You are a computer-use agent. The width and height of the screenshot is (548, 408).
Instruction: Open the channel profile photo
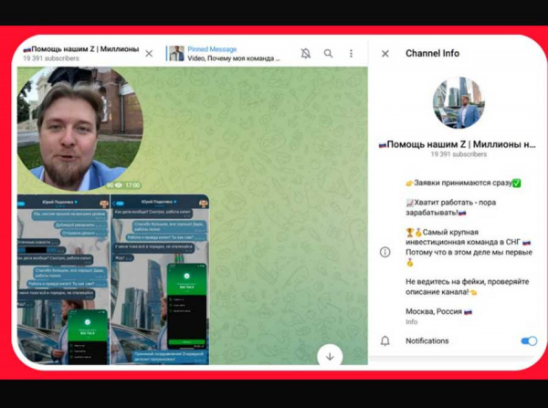(458, 103)
